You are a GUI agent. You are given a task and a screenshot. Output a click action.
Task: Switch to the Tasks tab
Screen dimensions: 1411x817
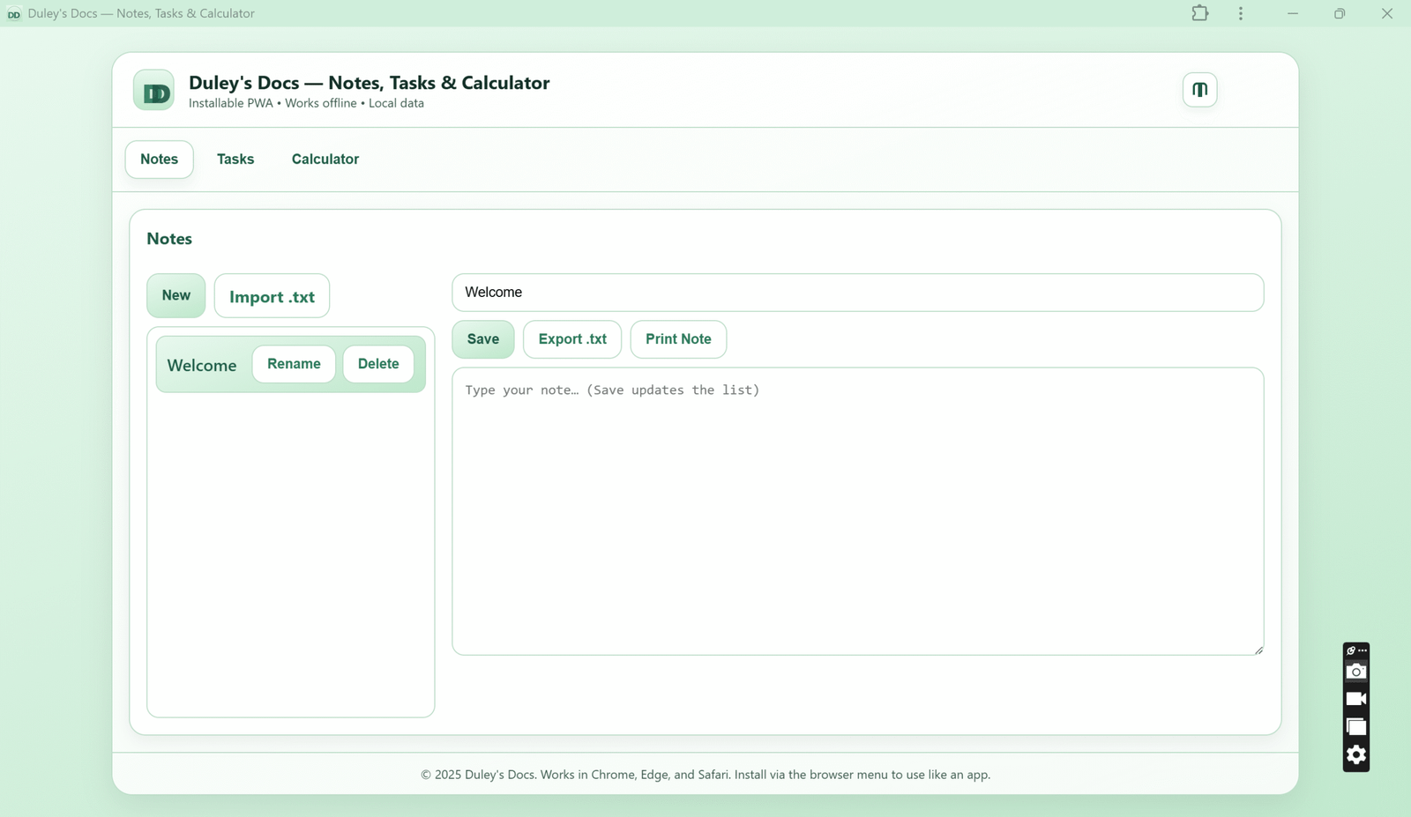pyautogui.click(x=235, y=160)
